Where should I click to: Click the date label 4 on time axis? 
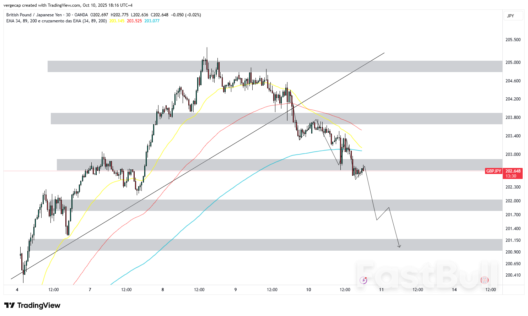point(17,290)
